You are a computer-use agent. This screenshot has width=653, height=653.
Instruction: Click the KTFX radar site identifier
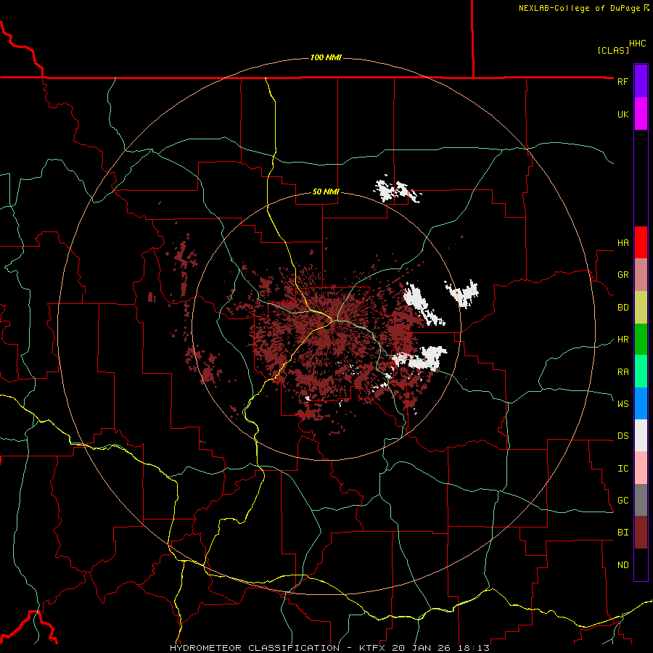(374, 648)
